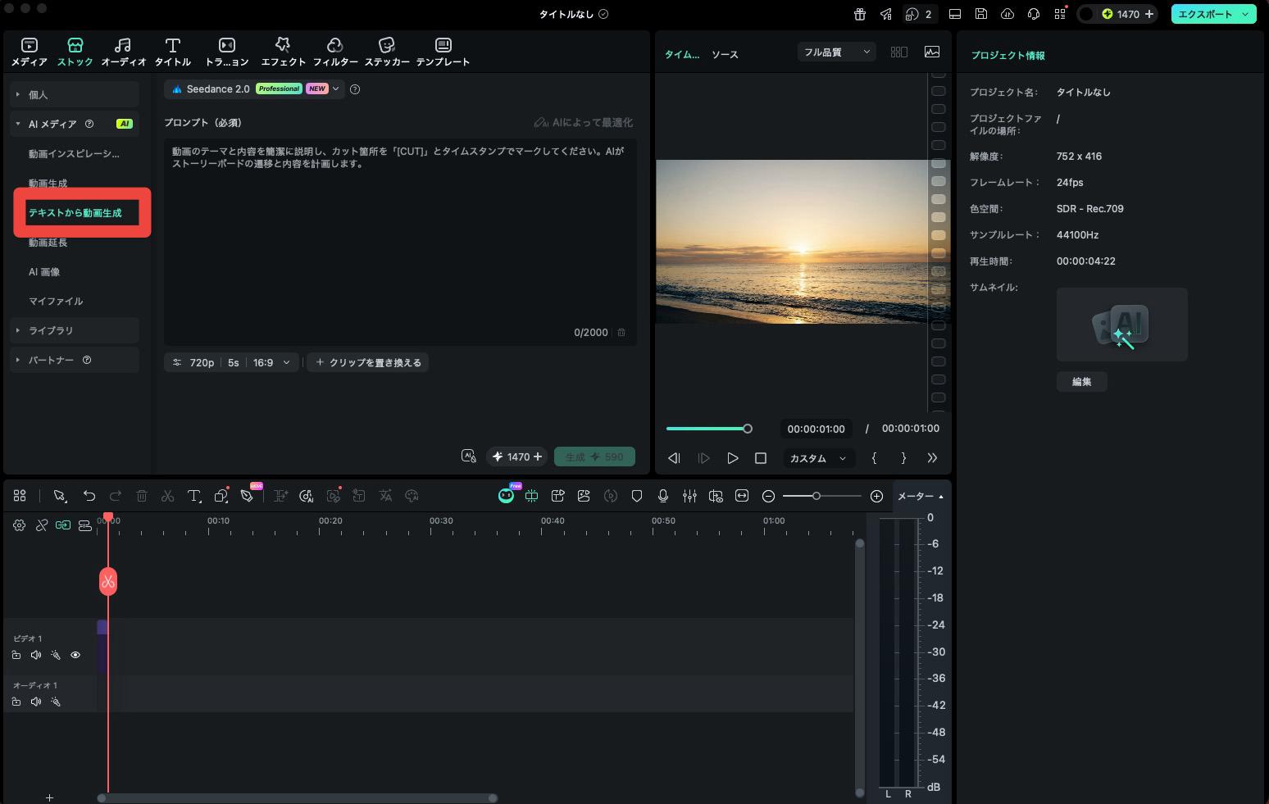
Task: Click the scissors split handle on playhead
Action: 108,582
